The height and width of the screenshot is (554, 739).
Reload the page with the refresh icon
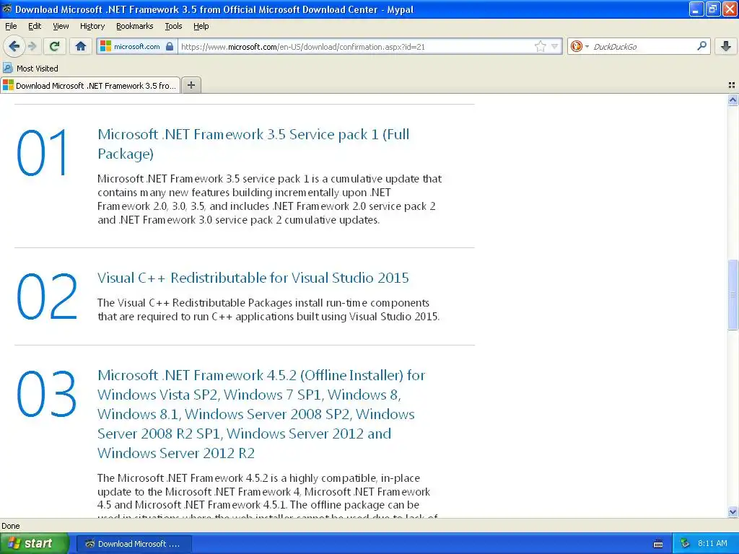point(55,46)
